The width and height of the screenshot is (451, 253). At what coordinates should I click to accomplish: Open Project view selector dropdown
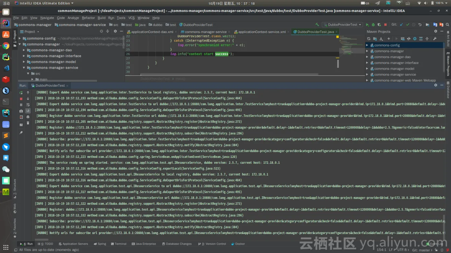pos(29,32)
